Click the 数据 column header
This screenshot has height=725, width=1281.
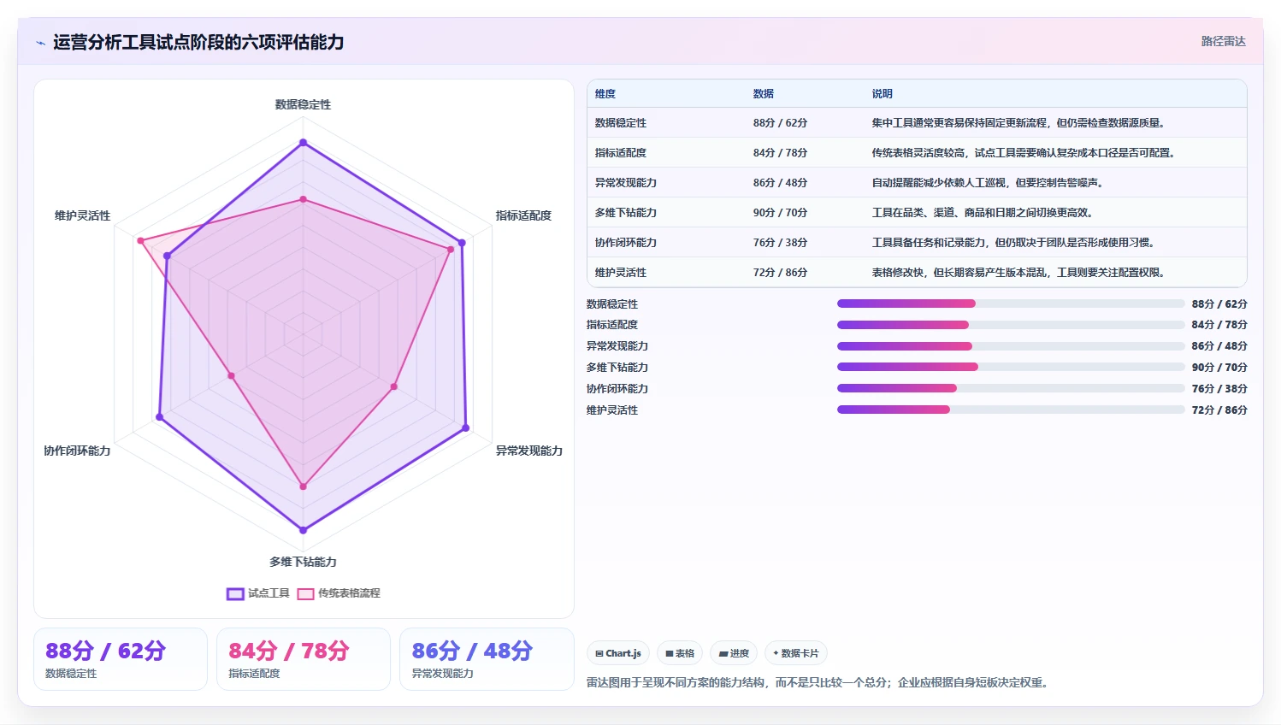click(764, 94)
